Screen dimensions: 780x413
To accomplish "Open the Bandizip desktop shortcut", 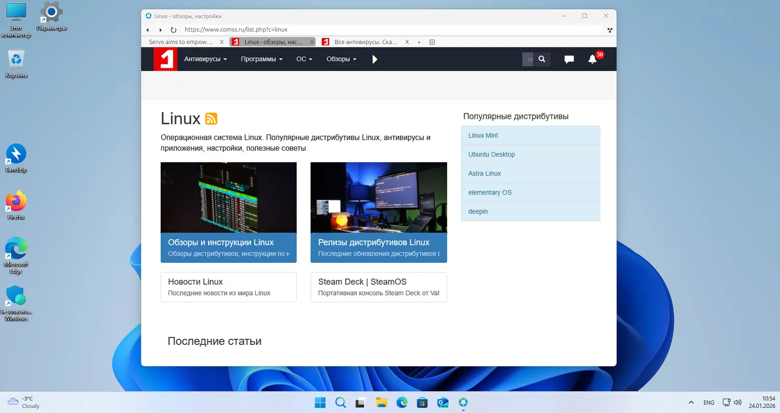I will pyautogui.click(x=16, y=158).
